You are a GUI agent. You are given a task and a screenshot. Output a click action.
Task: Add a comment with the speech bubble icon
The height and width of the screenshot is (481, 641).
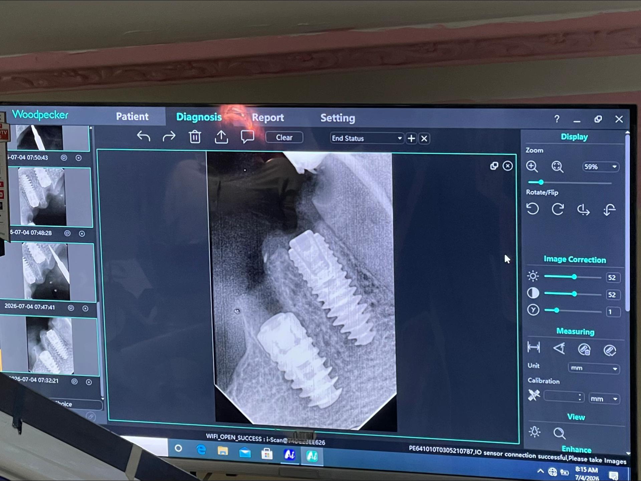point(247,137)
